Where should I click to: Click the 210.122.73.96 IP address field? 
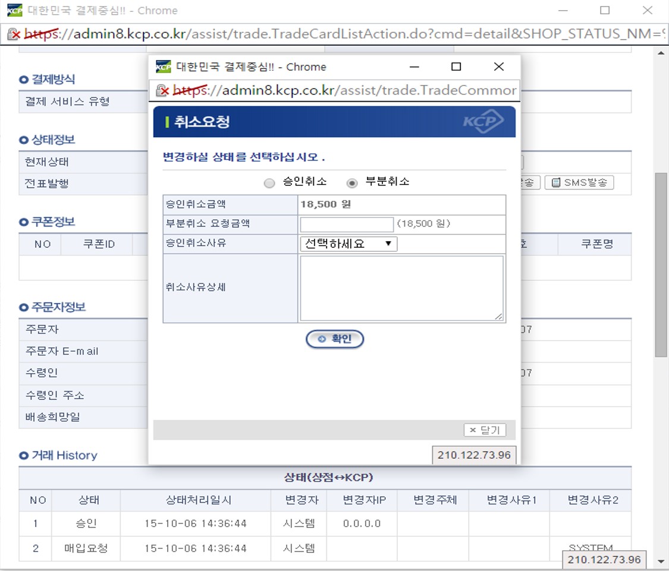pos(474,455)
